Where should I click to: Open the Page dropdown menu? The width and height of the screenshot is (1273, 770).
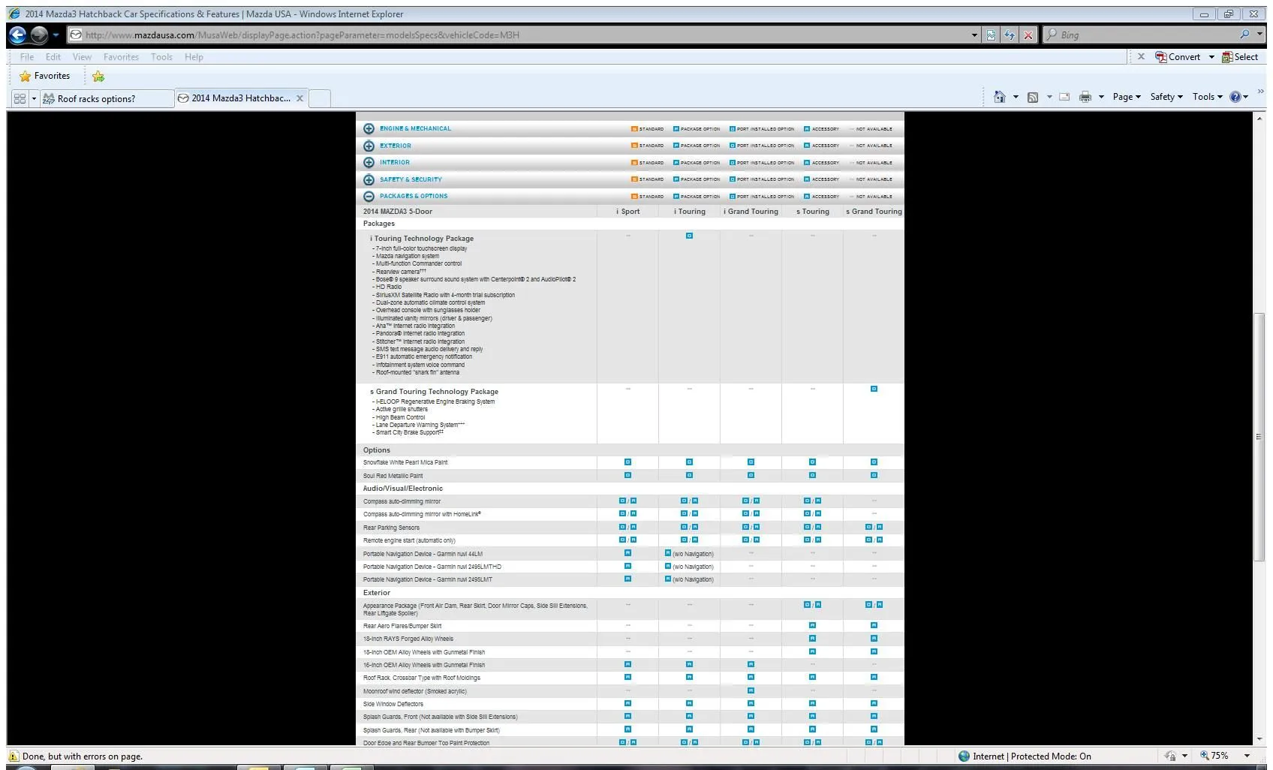[x=1126, y=97]
